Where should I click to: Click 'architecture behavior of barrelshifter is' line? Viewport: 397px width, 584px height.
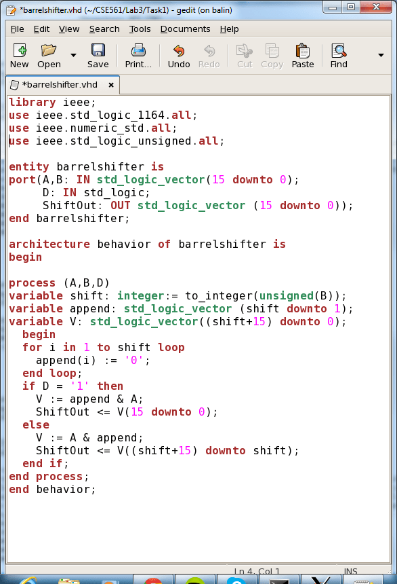[147, 244]
